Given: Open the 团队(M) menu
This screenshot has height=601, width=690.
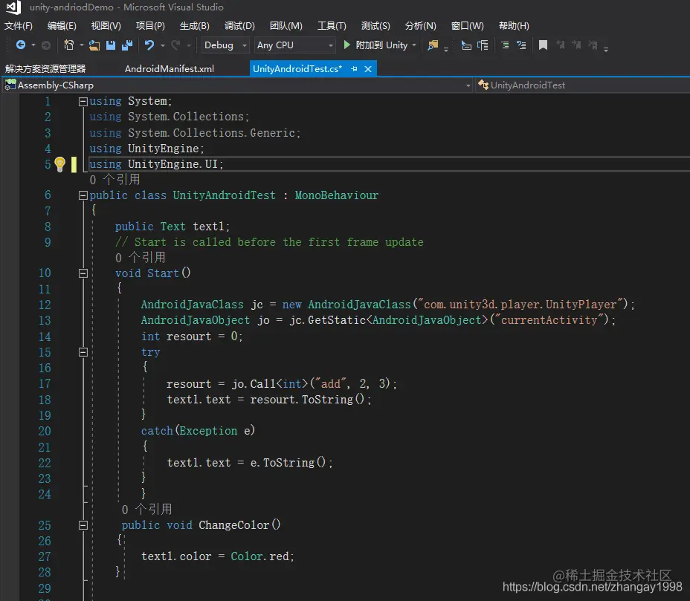Looking at the screenshot, I should [286, 26].
